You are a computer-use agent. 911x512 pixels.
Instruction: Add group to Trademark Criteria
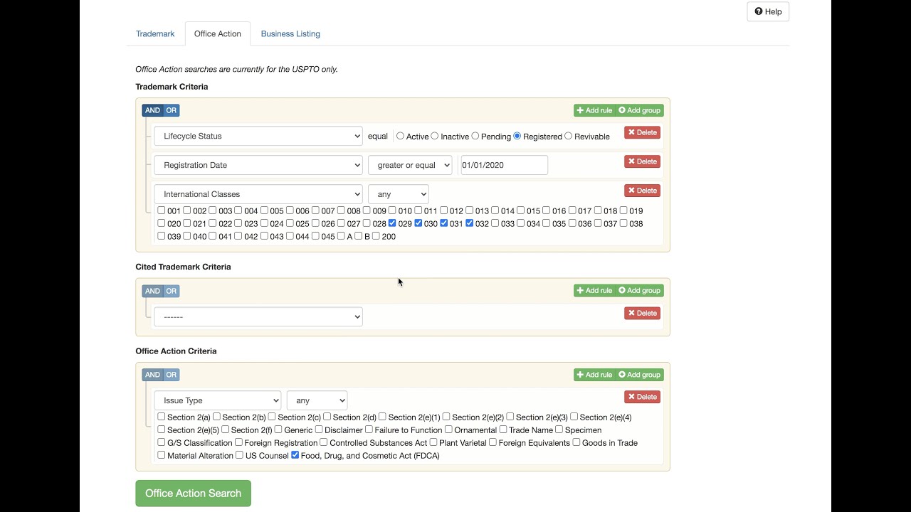(x=640, y=110)
